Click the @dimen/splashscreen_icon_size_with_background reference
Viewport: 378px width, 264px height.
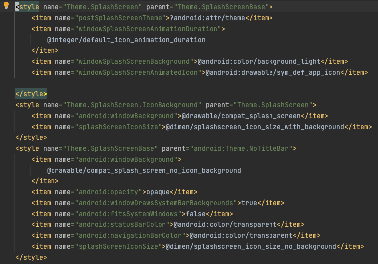pos(255,127)
